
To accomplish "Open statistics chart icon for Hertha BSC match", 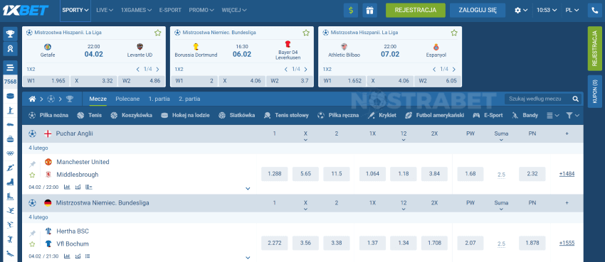I will tap(67, 256).
